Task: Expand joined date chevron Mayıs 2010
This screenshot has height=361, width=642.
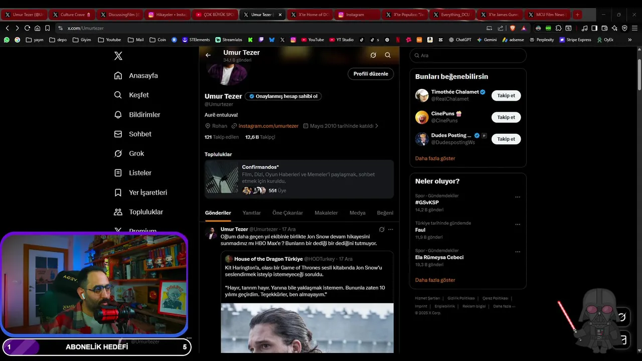Action: pos(377,126)
